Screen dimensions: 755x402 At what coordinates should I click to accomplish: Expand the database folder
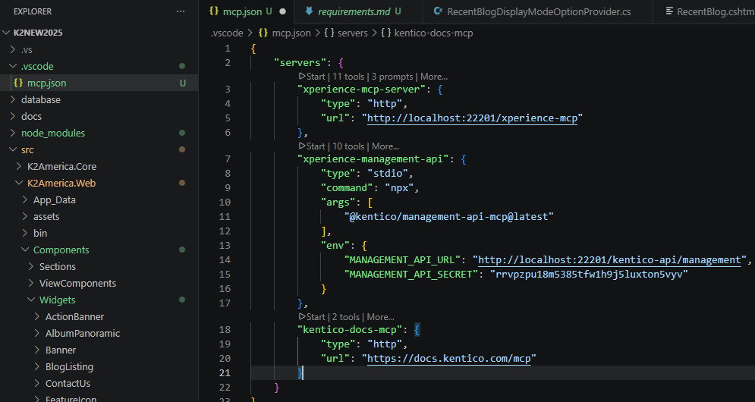coord(13,99)
